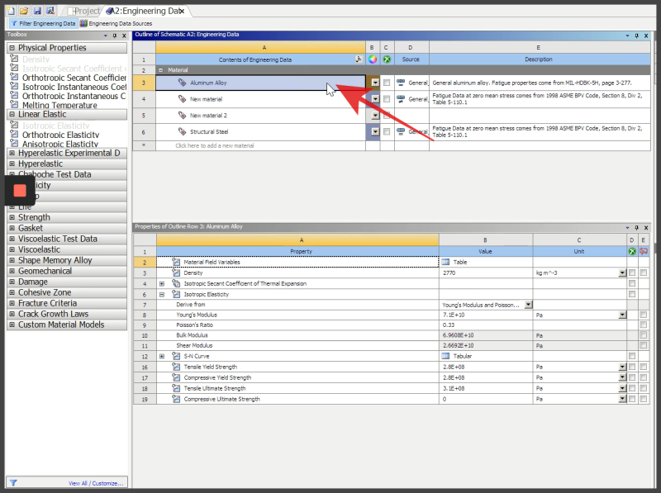Click the Aluminum Alloy material tag icon

tap(182, 83)
